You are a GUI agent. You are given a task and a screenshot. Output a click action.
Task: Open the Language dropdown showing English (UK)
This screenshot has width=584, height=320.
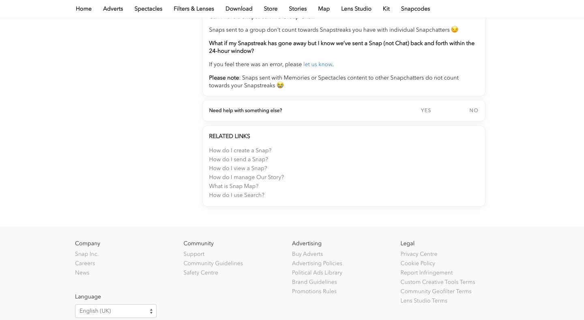[116, 311]
